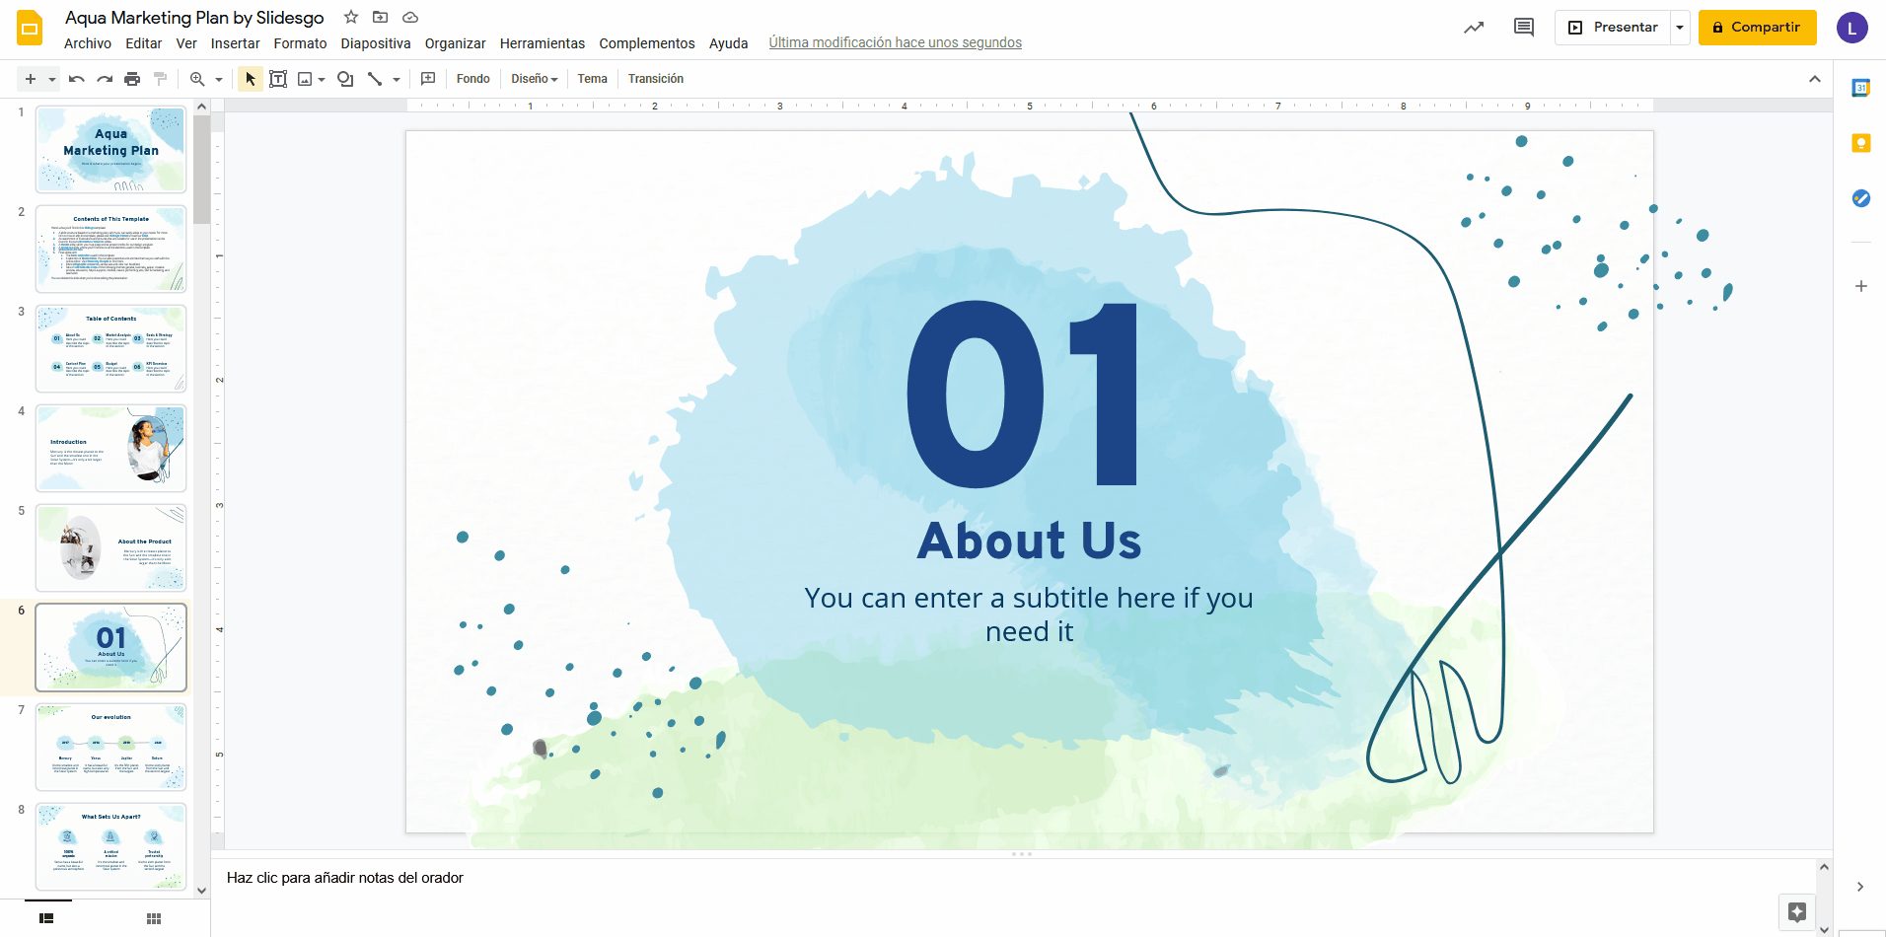Open the Complementos menu
1886x937 pixels.
(x=647, y=43)
